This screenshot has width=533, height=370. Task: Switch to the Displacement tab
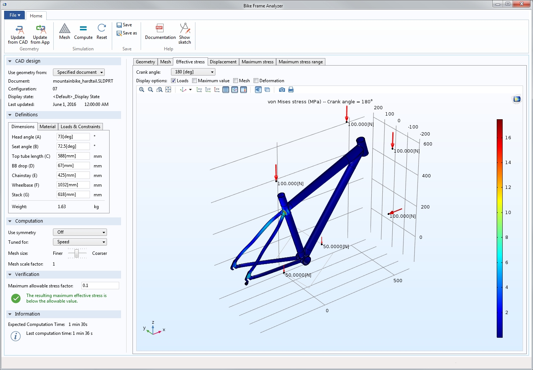(x=223, y=62)
